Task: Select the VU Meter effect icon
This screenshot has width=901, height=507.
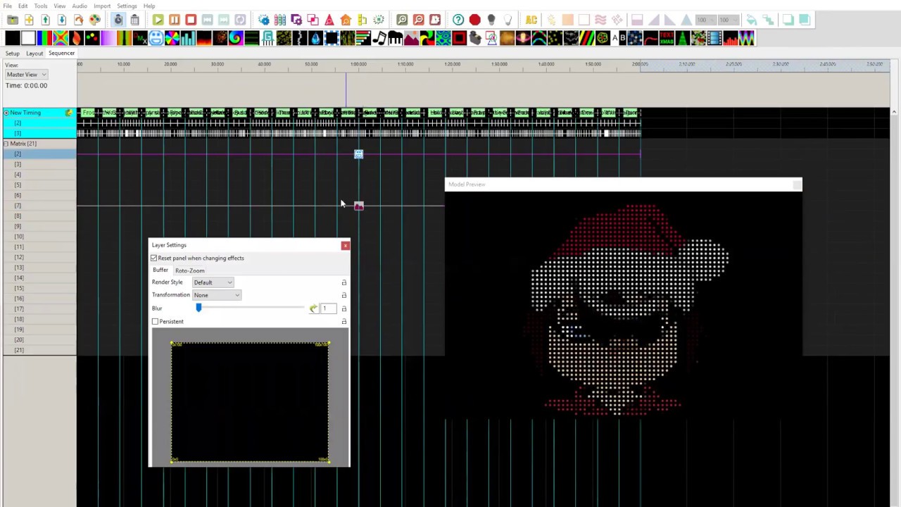Action: 731,38
